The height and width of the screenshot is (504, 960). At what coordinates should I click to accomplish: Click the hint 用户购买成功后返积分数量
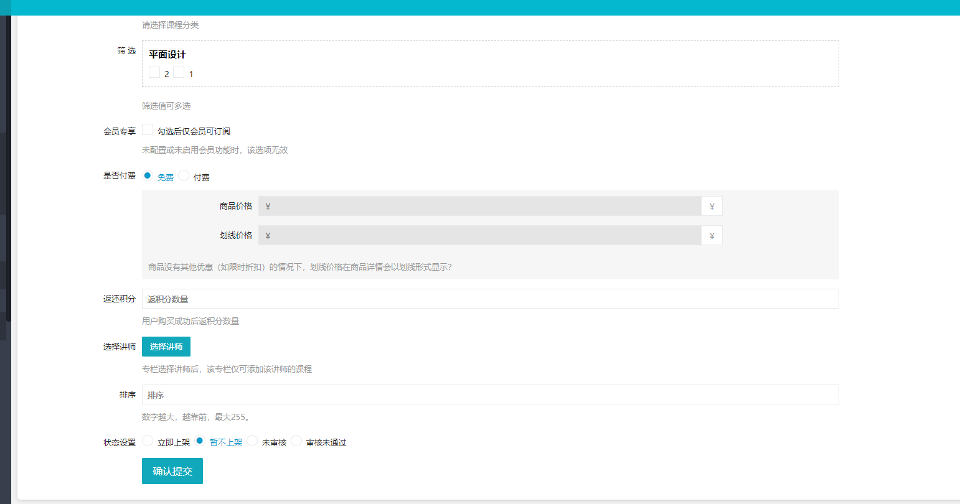(191, 321)
